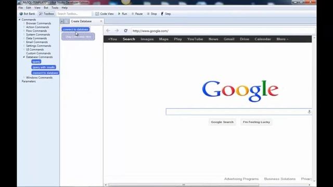333x187 pixels.
Task: Open the Bot menu
Action: 46,8
